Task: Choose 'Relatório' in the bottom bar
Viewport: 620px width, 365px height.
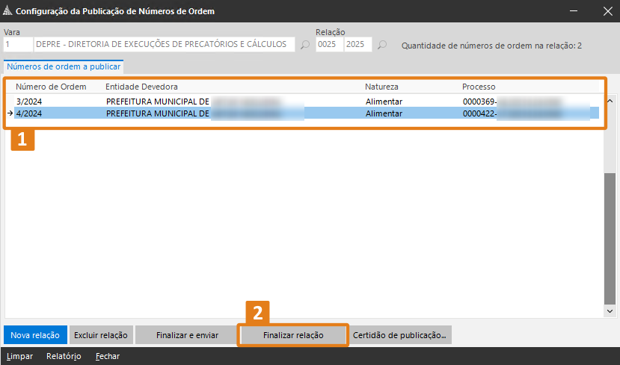Action: pyautogui.click(x=64, y=356)
